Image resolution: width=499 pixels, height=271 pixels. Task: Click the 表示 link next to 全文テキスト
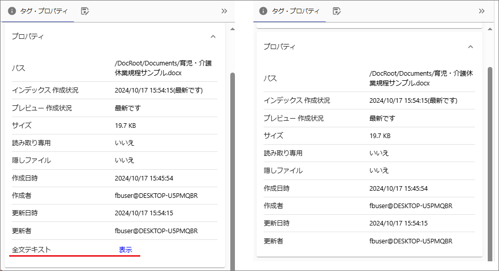[125, 250]
